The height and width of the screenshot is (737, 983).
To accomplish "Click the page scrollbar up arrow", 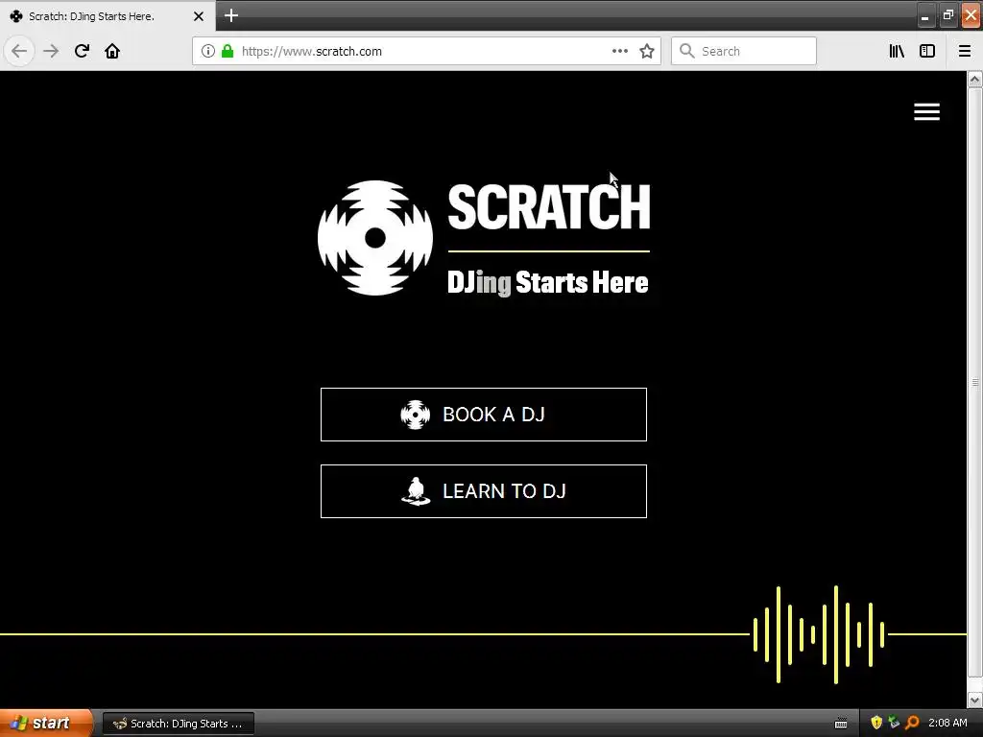I will click(975, 79).
